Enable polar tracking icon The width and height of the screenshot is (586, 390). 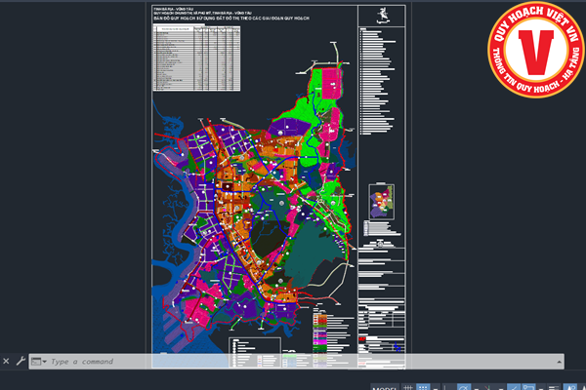(463, 387)
